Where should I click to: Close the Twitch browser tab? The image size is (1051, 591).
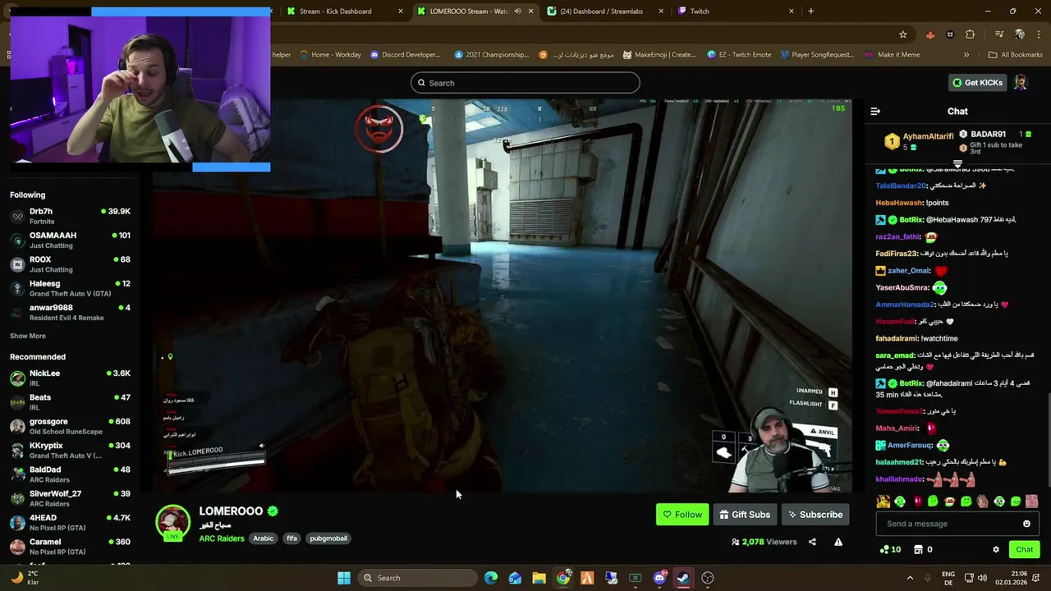click(x=792, y=11)
